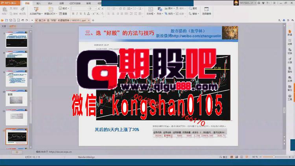Toggle Italic formatting
The image size is (295, 166).
[x=77, y=14]
